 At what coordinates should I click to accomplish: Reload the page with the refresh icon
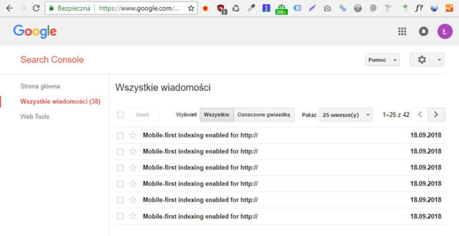point(36,8)
